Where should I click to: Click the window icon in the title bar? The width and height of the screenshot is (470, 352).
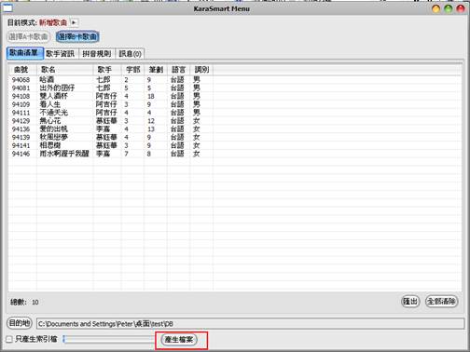click(x=7, y=8)
